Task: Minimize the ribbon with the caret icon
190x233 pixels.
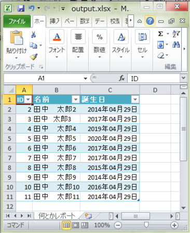Action: pyautogui.click(x=140, y=21)
